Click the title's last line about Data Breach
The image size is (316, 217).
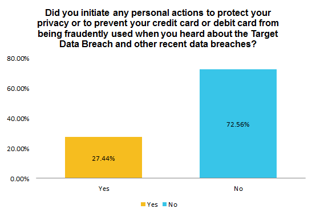[x=158, y=44]
